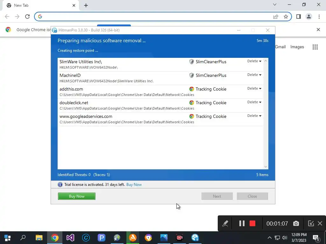Screen dimensions: 326x244
Task: Click the Chrome icon in doubleclick.net row
Action: [191, 103]
